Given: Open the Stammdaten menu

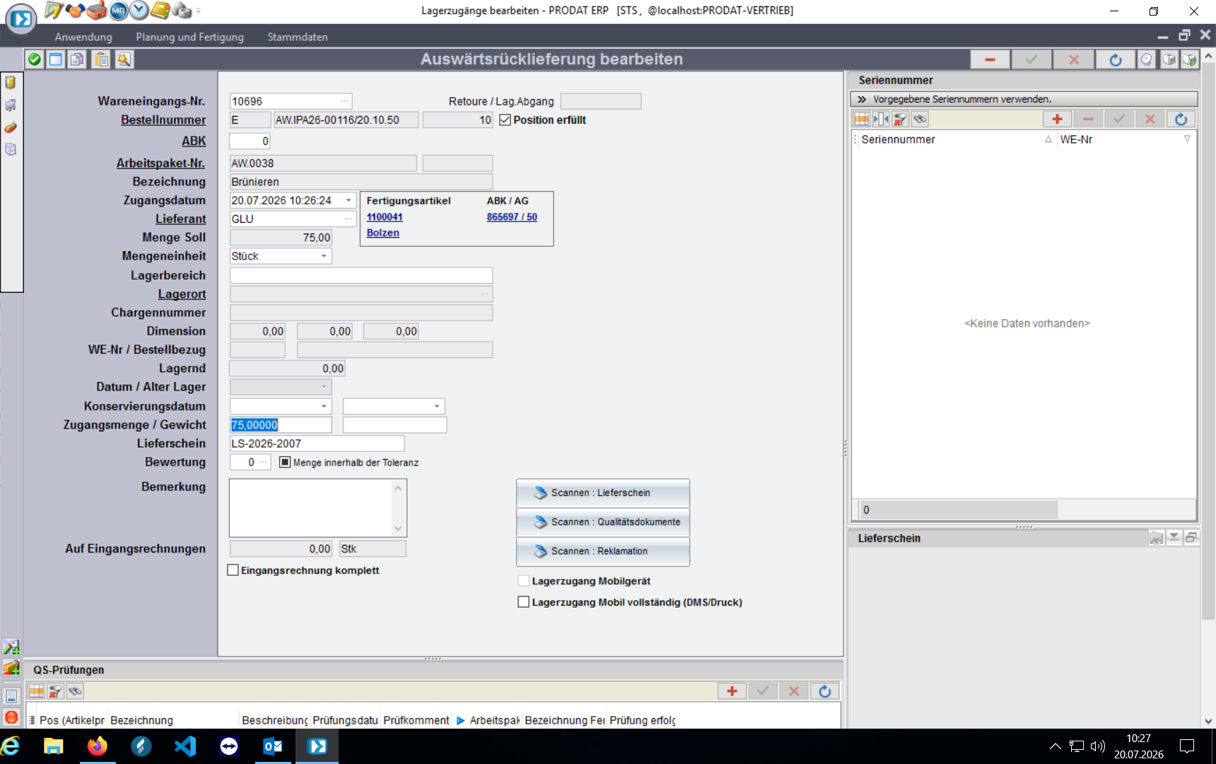Looking at the screenshot, I should click(x=298, y=37).
